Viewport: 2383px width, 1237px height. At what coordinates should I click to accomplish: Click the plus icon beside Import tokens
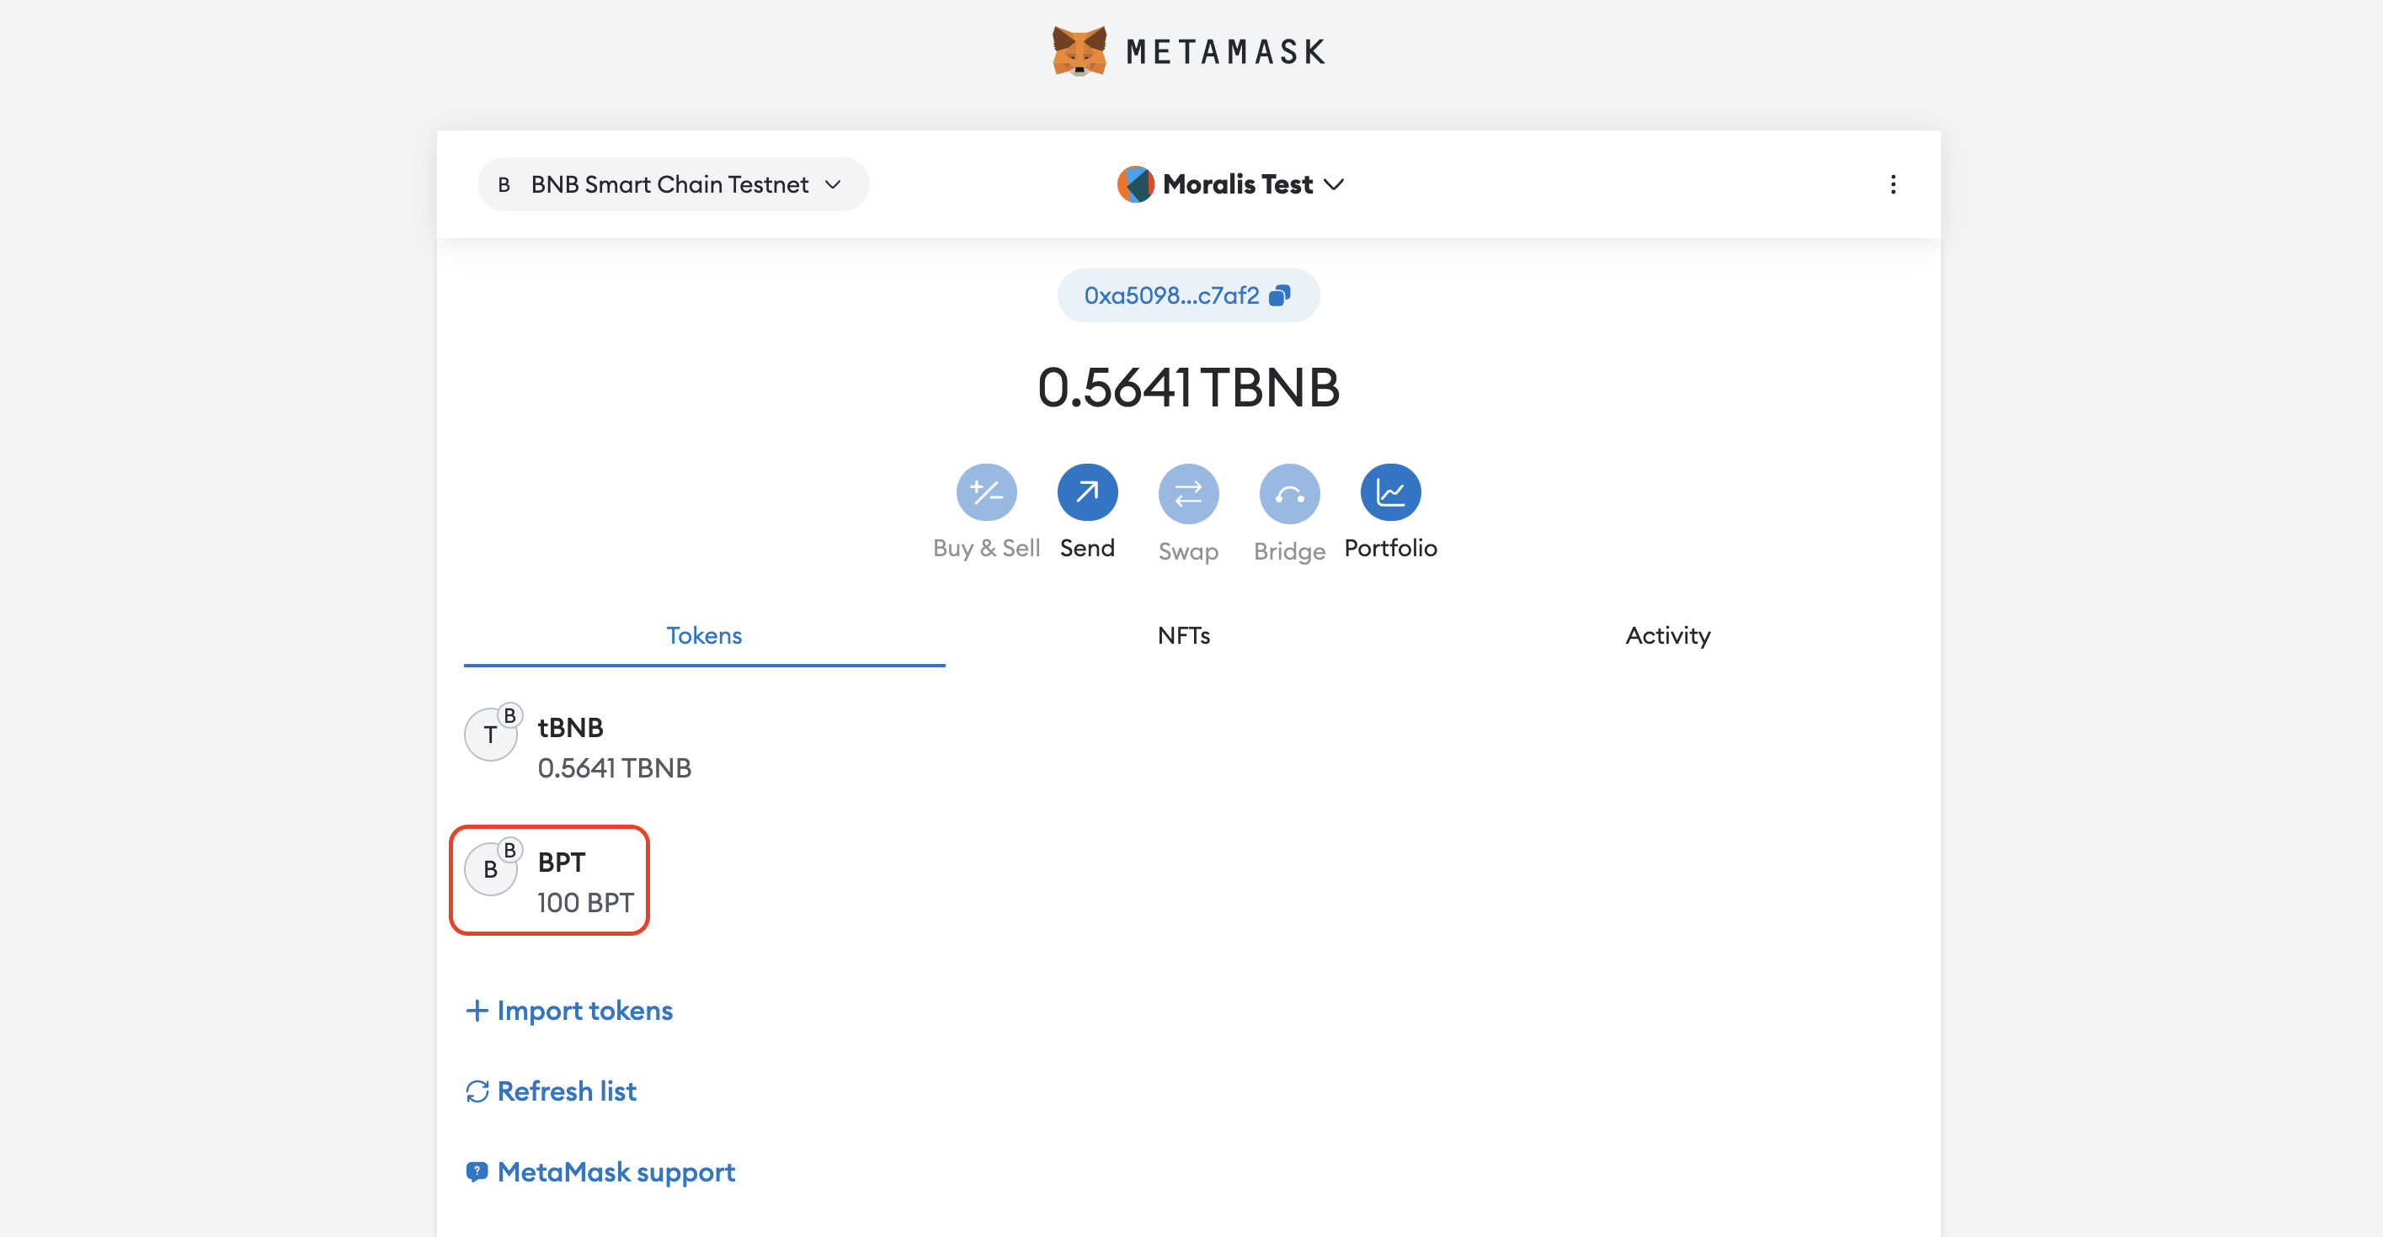pyautogui.click(x=477, y=1011)
